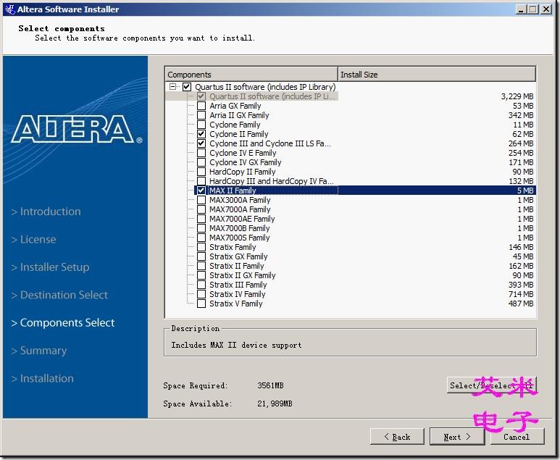
Task: Proceed with the Next button
Action: coord(457,436)
